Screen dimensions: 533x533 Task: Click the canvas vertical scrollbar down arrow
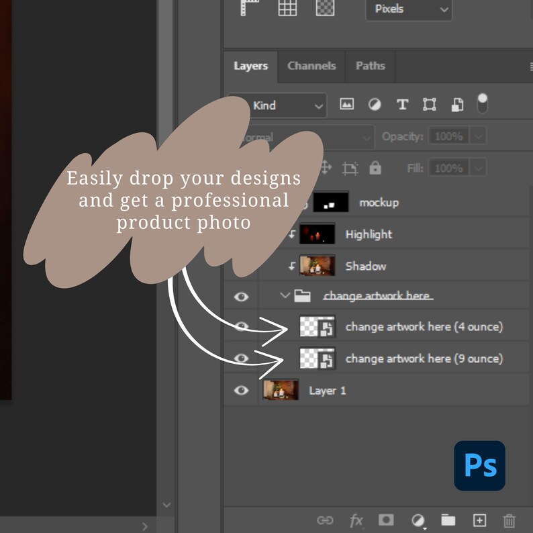point(166,505)
